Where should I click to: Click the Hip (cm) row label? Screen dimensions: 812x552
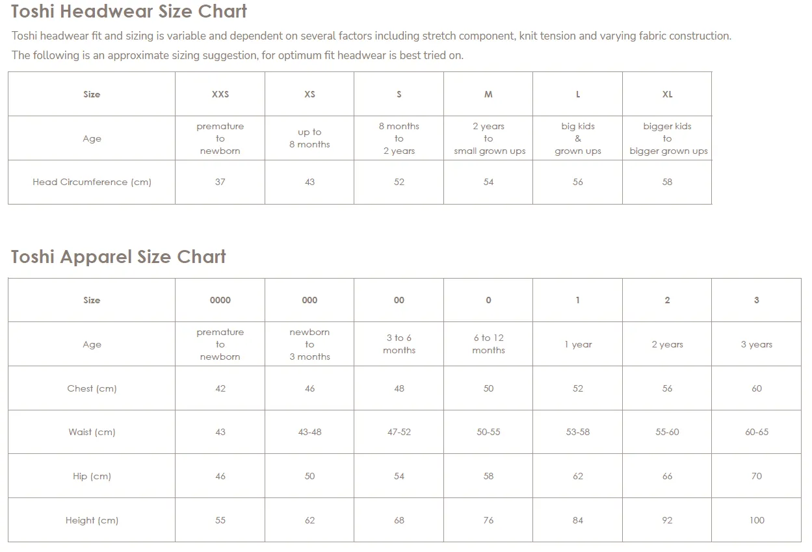[92, 476]
